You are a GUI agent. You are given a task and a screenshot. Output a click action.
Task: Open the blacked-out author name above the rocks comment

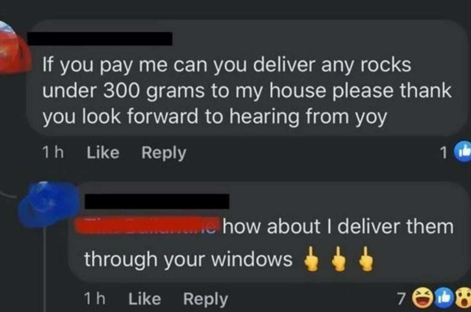(100, 39)
